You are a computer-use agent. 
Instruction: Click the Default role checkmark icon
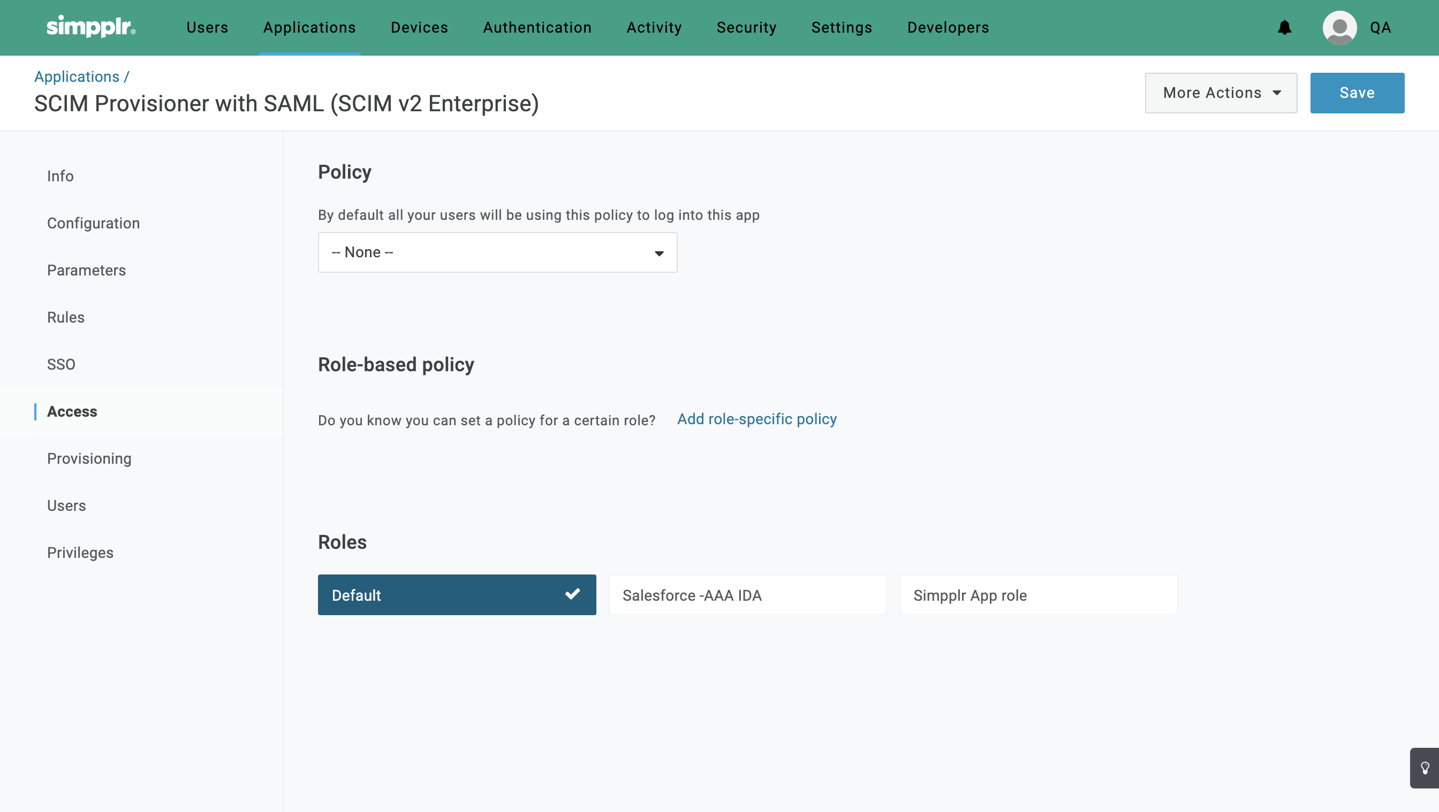573,594
